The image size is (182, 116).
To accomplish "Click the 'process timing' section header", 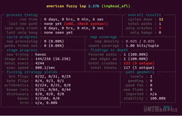I will tap(22, 15).
